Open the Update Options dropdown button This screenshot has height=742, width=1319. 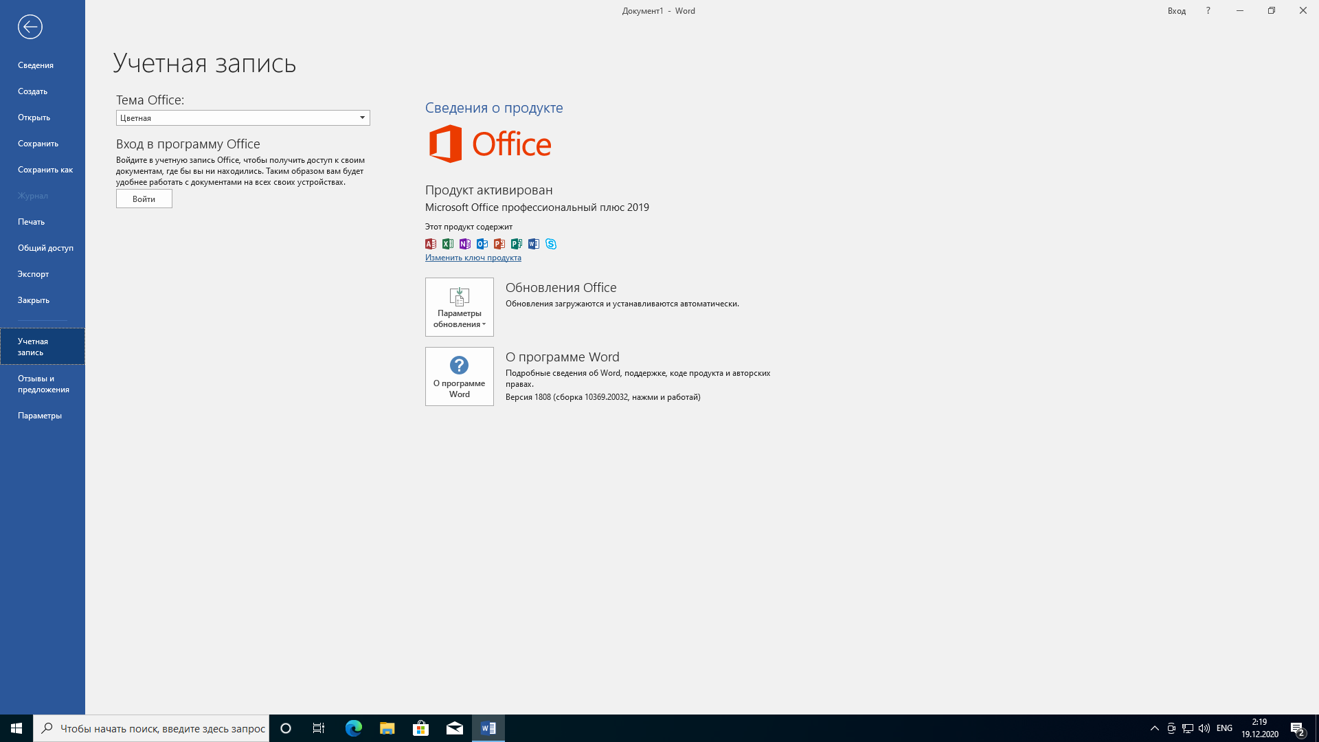[459, 307]
